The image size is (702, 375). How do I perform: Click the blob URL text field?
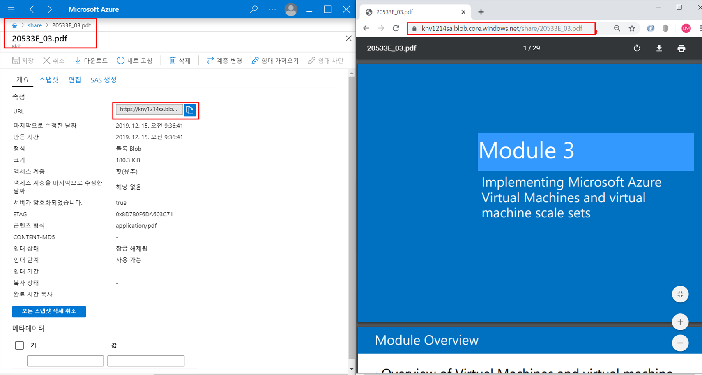tap(149, 110)
